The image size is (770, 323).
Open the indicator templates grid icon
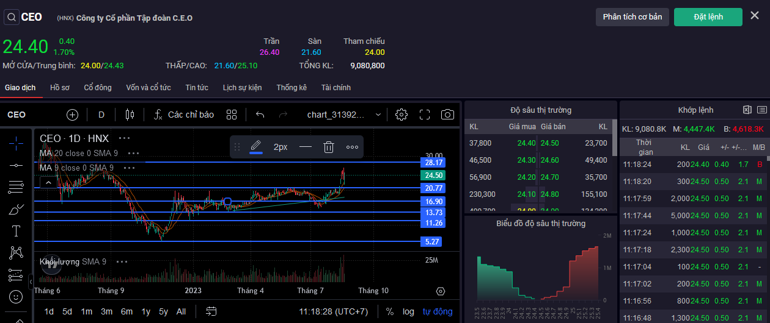(232, 115)
